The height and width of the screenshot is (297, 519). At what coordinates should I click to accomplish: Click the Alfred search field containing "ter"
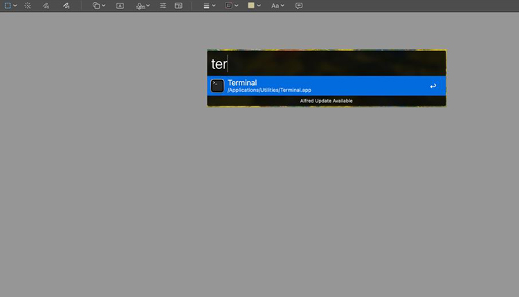[x=327, y=64]
